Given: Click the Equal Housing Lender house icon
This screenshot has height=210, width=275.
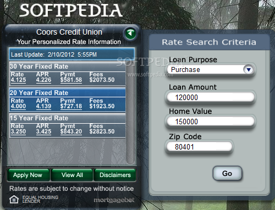Looking at the screenshot, I should click(x=14, y=200).
